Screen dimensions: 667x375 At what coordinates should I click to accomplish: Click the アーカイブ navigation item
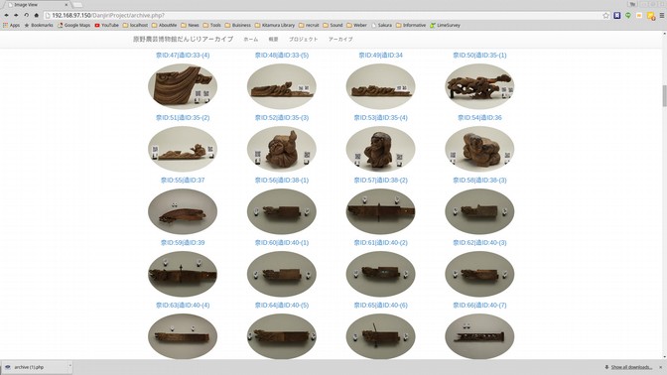point(340,39)
